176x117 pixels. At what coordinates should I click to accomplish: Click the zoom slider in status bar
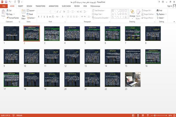coord(159,115)
